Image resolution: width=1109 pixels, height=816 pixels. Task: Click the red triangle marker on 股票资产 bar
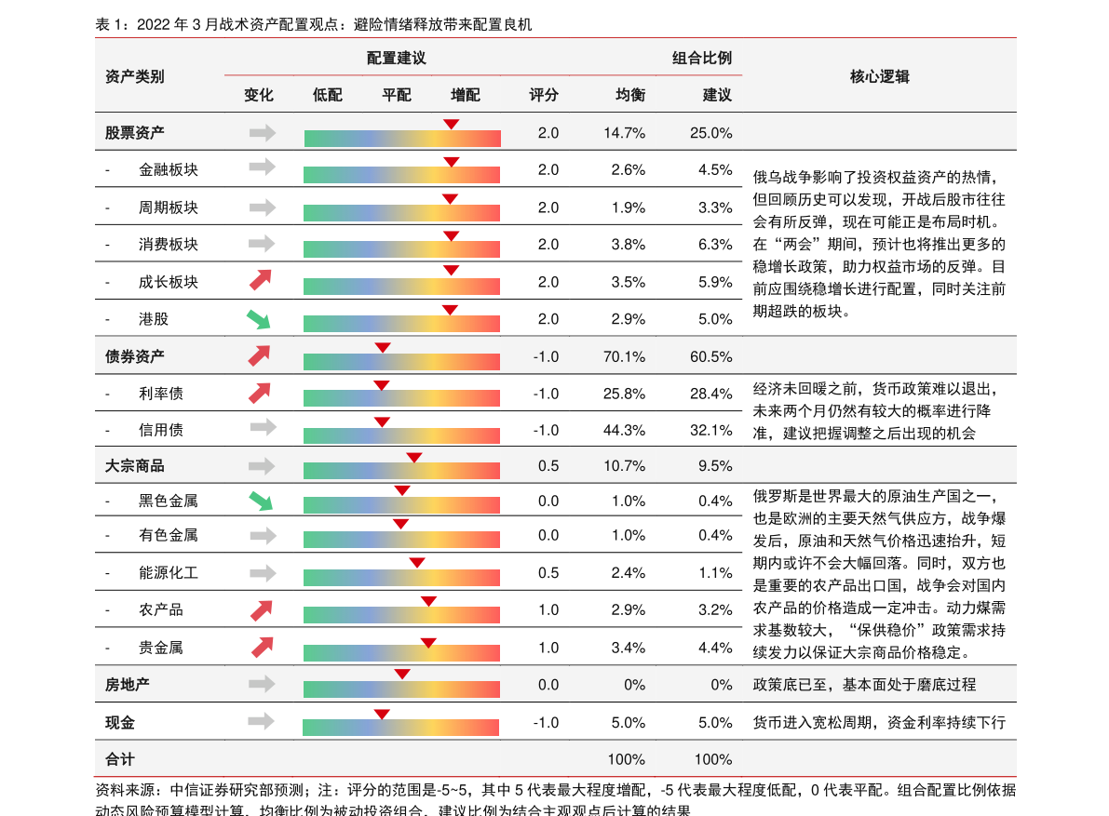[451, 122]
